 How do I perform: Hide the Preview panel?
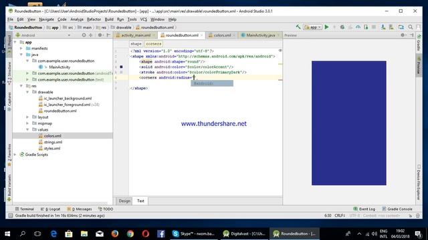(x=412, y=35)
